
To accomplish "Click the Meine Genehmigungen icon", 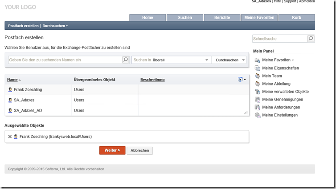I will click(257, 100).
